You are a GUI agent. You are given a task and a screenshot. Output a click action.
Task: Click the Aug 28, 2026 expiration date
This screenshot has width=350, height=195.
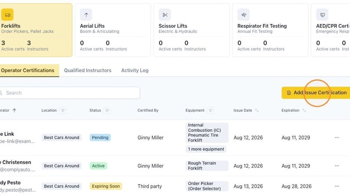[x=296, y=186]
